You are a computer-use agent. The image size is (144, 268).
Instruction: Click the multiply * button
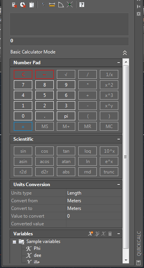(88, 85)
